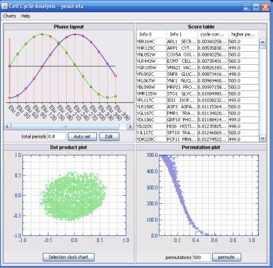The image size is (273, 268).
Task: Click the STO1 GLYC... cell
Action: [182, 93]
